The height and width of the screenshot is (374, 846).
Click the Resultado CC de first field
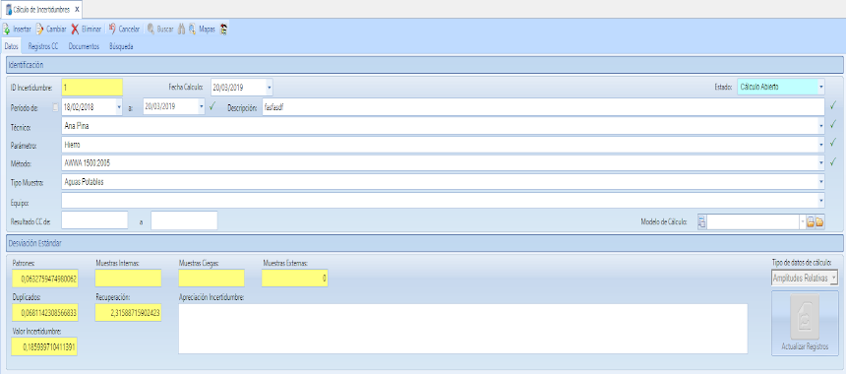94,220
